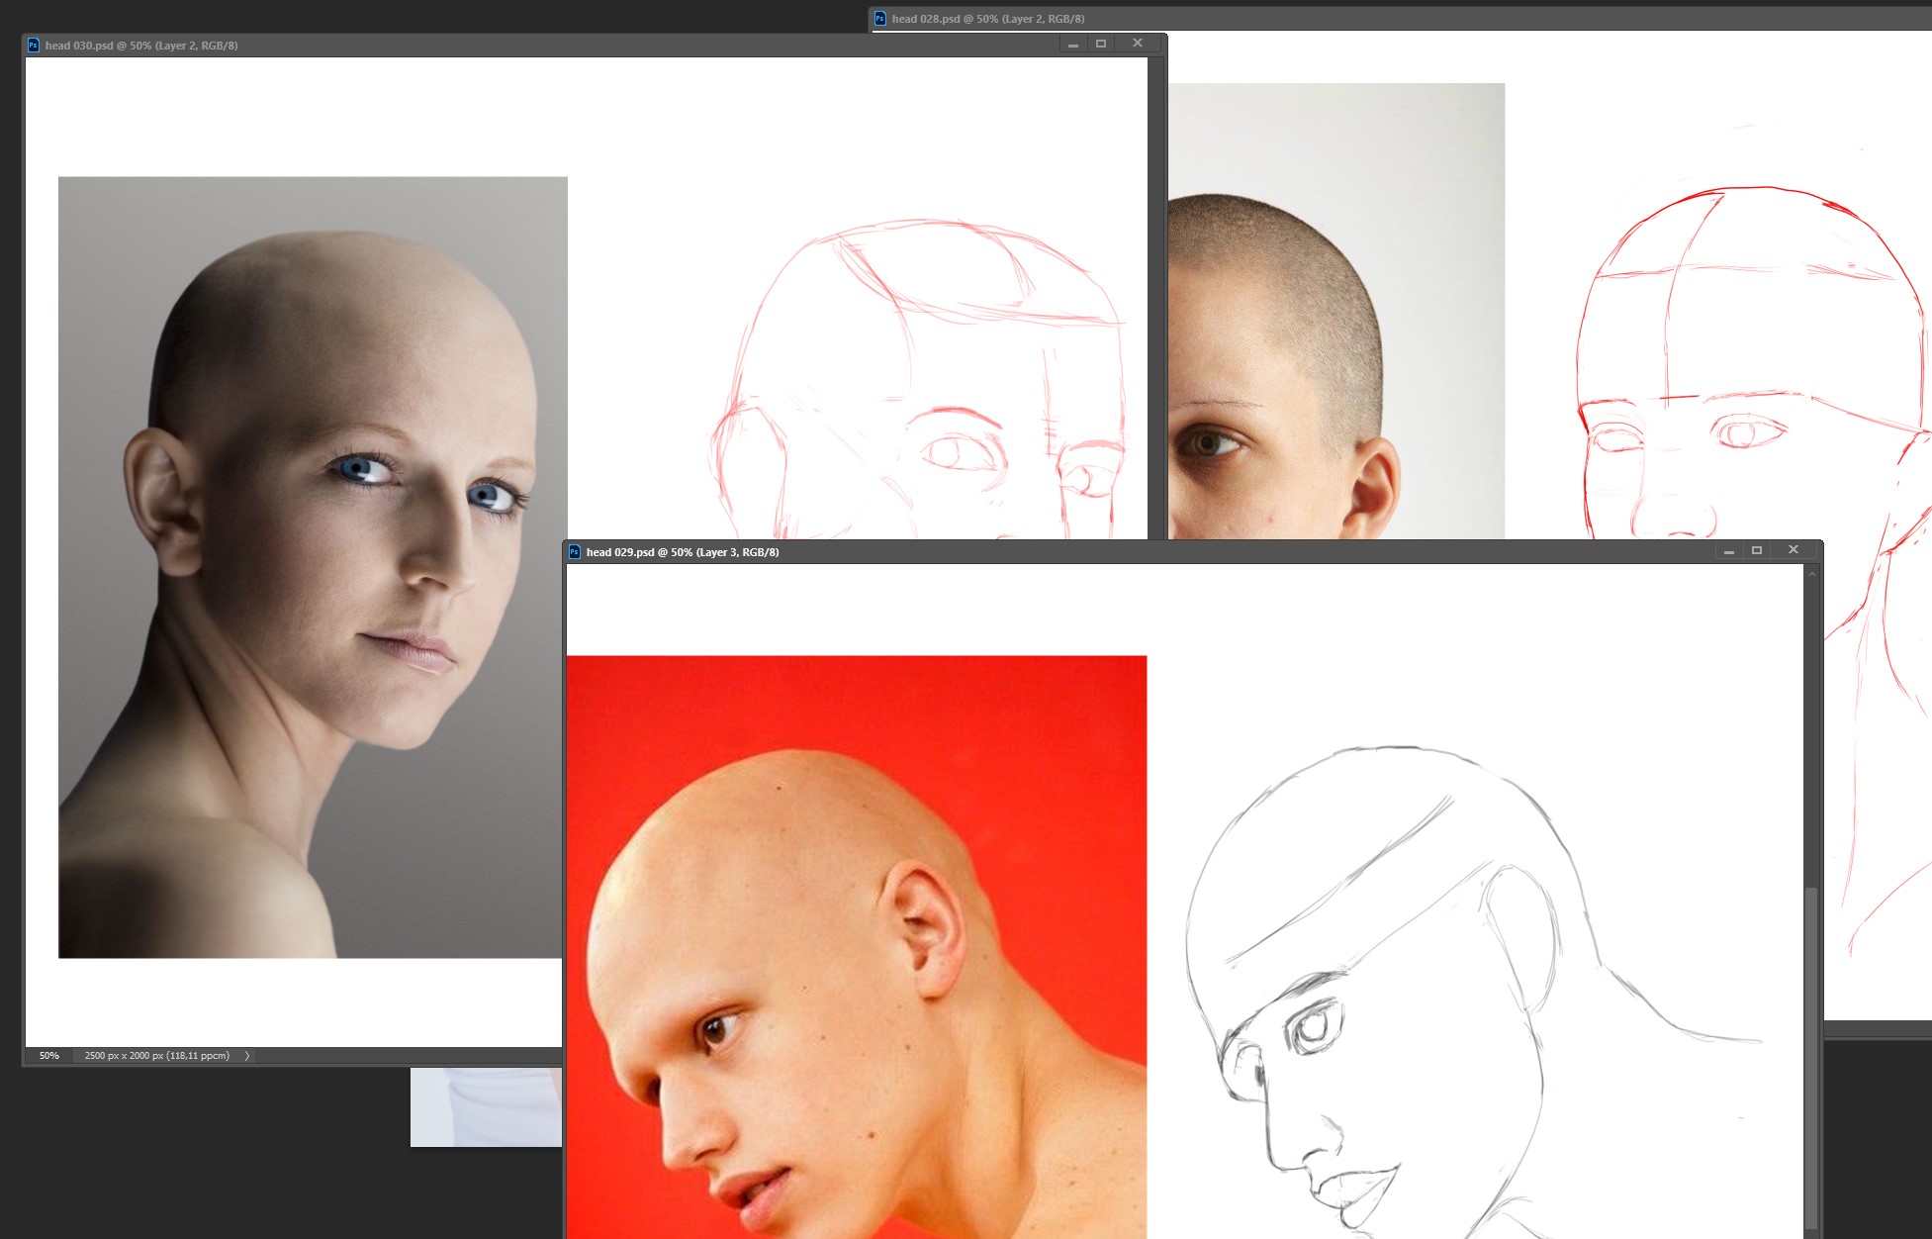
Task: Activate the head 030.psd window title
Action: [x=141, y=46]
